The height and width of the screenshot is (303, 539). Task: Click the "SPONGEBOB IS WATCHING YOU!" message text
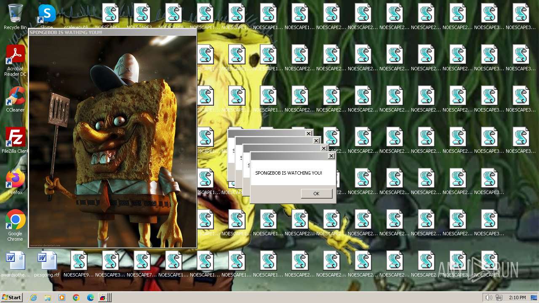[288, 173]
